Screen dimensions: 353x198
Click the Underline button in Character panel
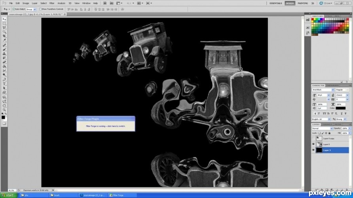click(x=342, y=114)
